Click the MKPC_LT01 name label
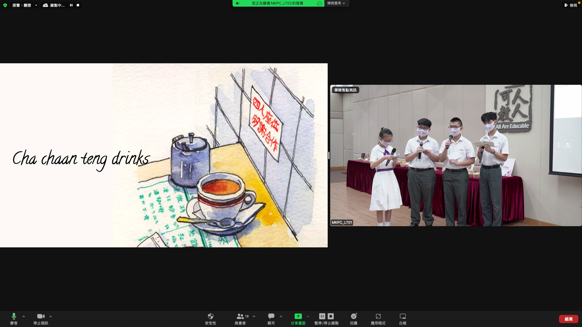Viewport: 582px width, 327px height. [x=342, y=222]
